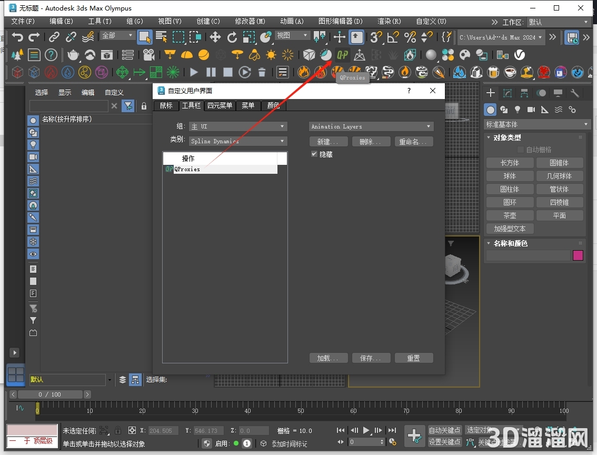Expand the 类别 Spline Dynamics dropdown
This screenshot has width=597, height=455.
click(x=238, y=141)
